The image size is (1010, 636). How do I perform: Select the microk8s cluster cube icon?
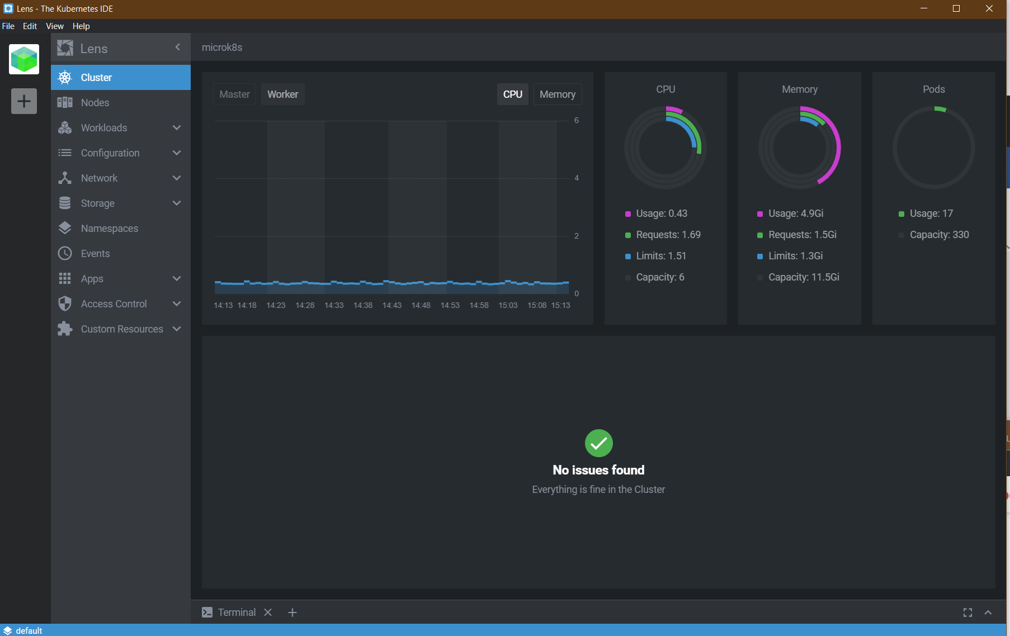point(24,59)
